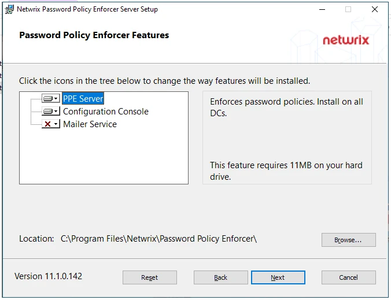This screenshot has height=300, width=391.
Task: Select the PPE Server feature label
Action: (x=83, y=99)
